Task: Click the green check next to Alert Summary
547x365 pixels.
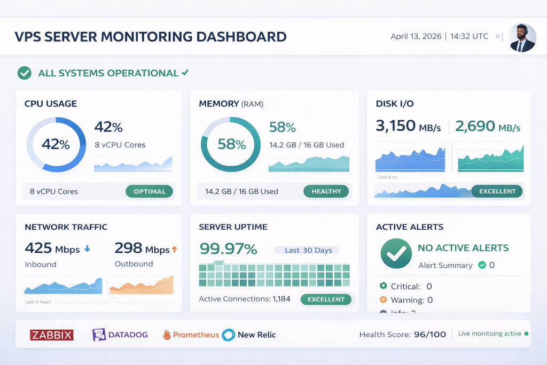Action: (482, 265)
